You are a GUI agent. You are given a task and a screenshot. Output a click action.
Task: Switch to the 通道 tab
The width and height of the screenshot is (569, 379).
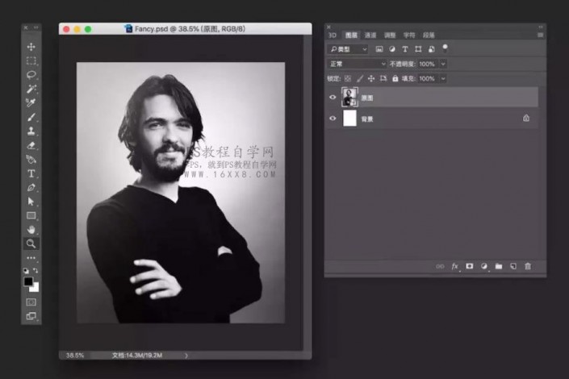click(x=370, y=35)
